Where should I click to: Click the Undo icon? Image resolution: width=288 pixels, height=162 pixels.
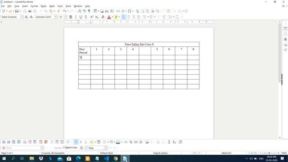pyautogui.click(x=64, y=11)
